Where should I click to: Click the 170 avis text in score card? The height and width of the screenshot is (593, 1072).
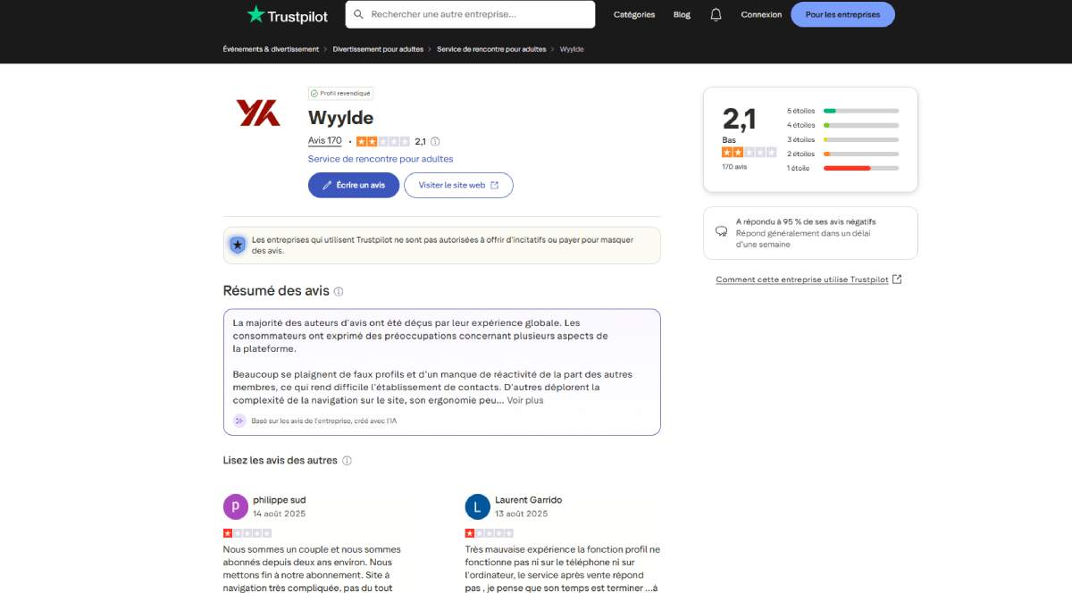coord(734,167)
